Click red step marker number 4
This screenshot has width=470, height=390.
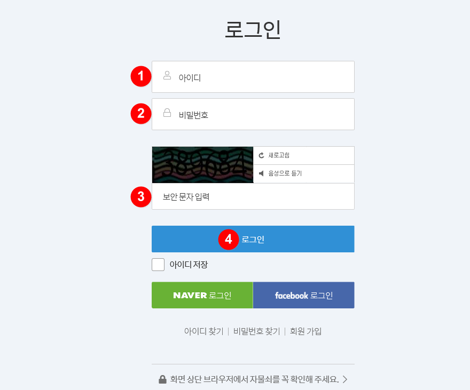(x=229, y=239)
